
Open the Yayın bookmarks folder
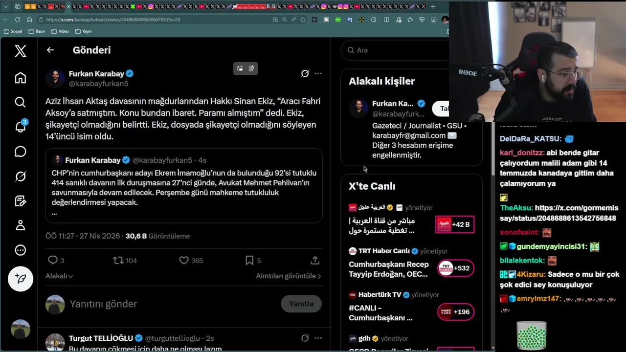click(84, 31)
